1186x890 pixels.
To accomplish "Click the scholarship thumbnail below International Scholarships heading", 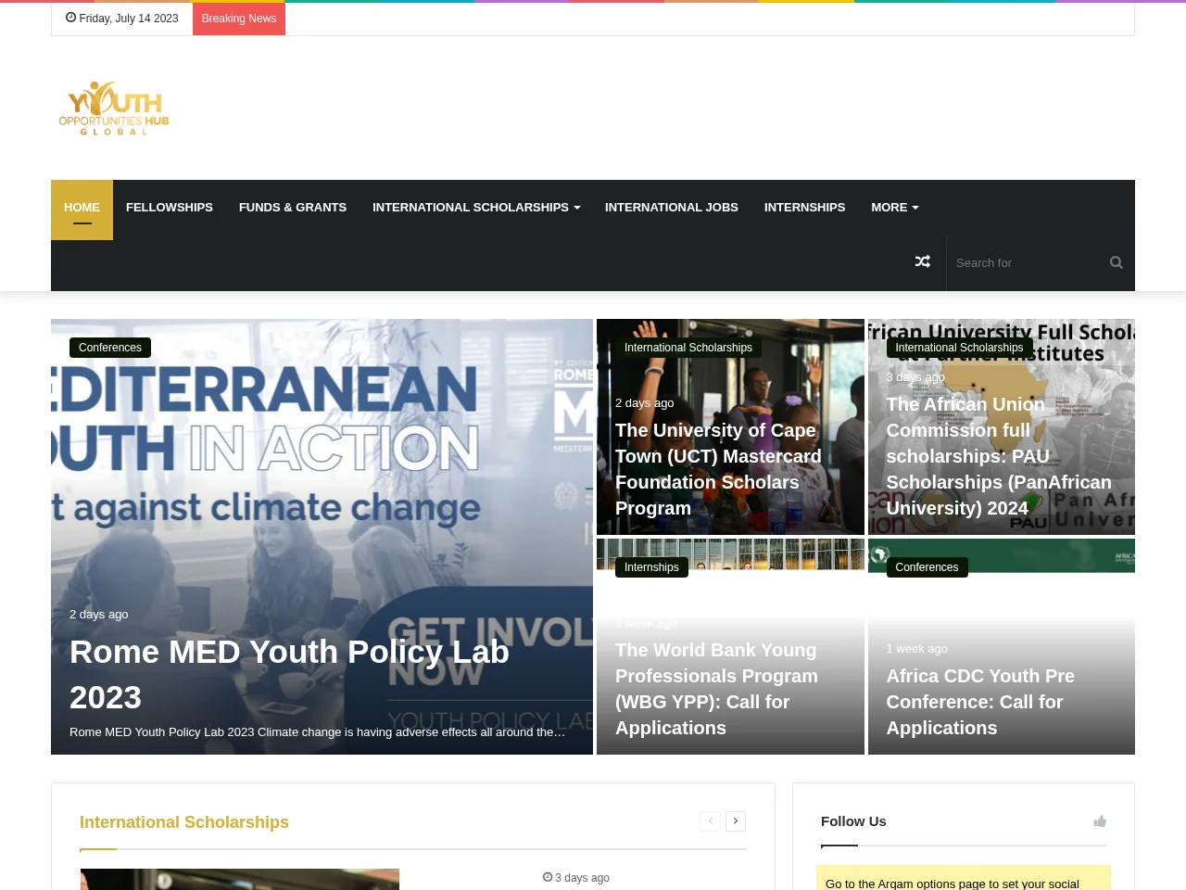I will tap(240, 879).
